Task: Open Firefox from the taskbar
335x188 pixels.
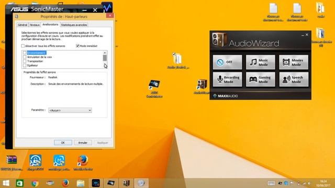Action: pyautogui.click(x=65, y=183)
